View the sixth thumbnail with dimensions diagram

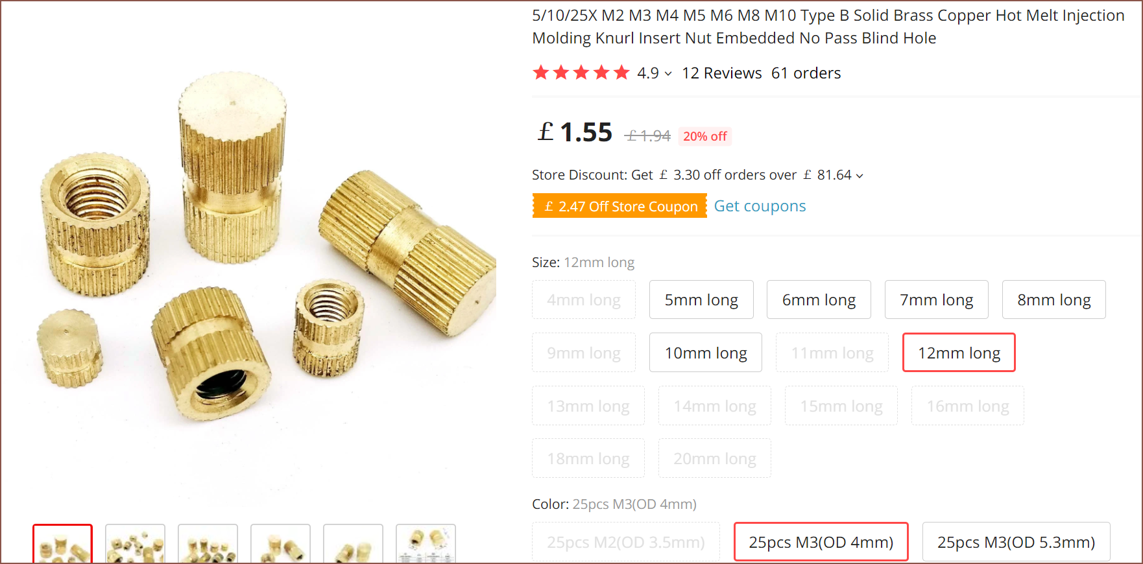[426, 544]
